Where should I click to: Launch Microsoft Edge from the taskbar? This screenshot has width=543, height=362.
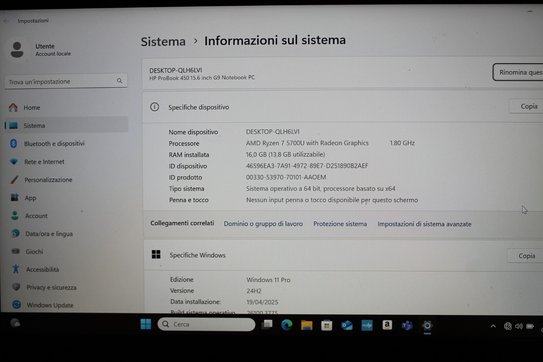tap(287, 325)
